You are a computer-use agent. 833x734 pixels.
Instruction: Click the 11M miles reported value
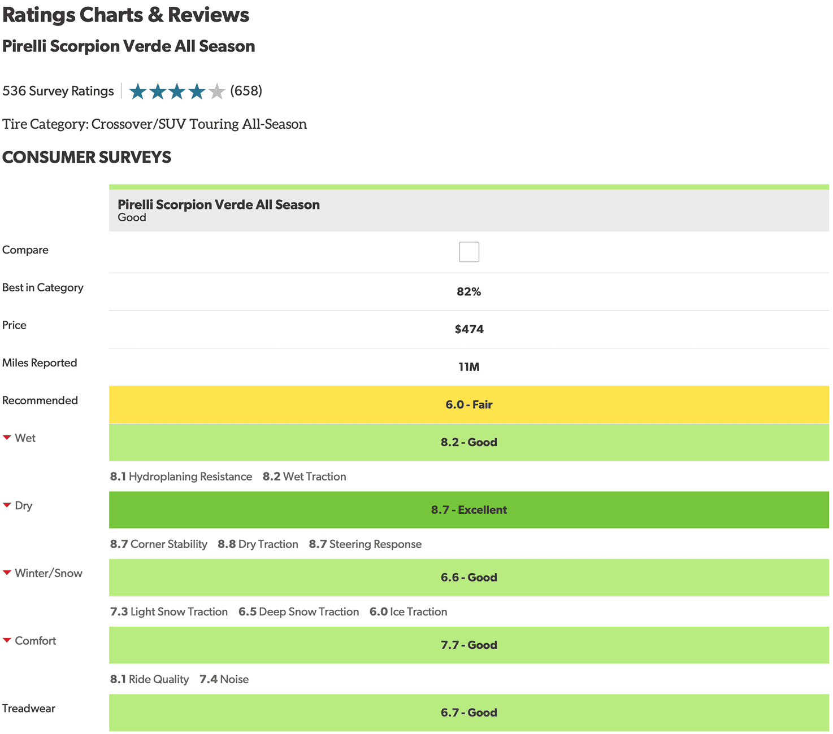pos(469,367)
